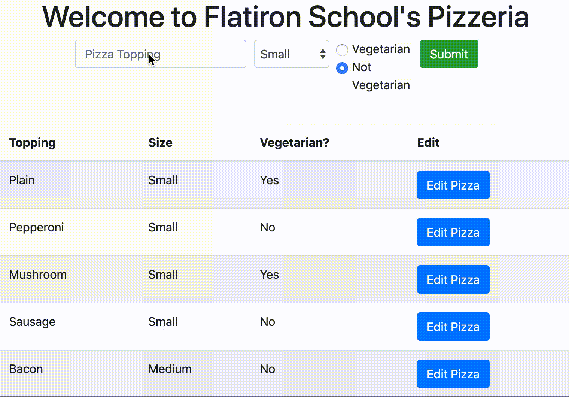This screenshot has height=397, width=569.
Task: Click the Welcome to Flatiron School's Pizzeria heading
Action: 286,16
